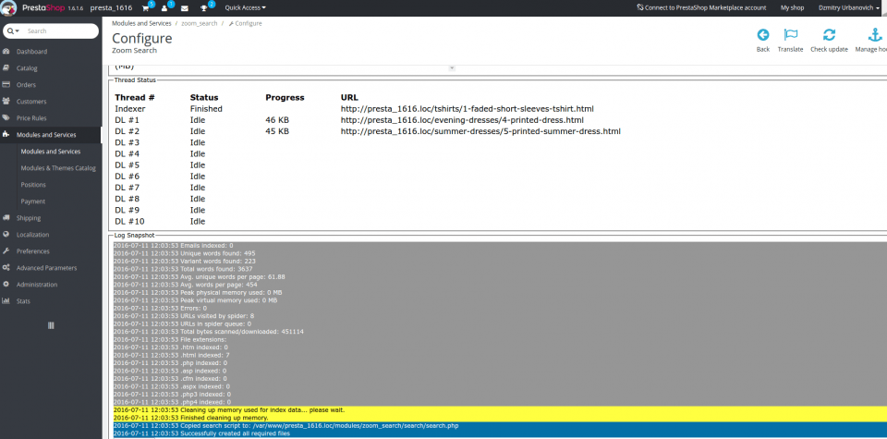The height and width of the screenshot is (439, 887).
Task: Open the customers person icon in header
Action: tap(165, 7)
